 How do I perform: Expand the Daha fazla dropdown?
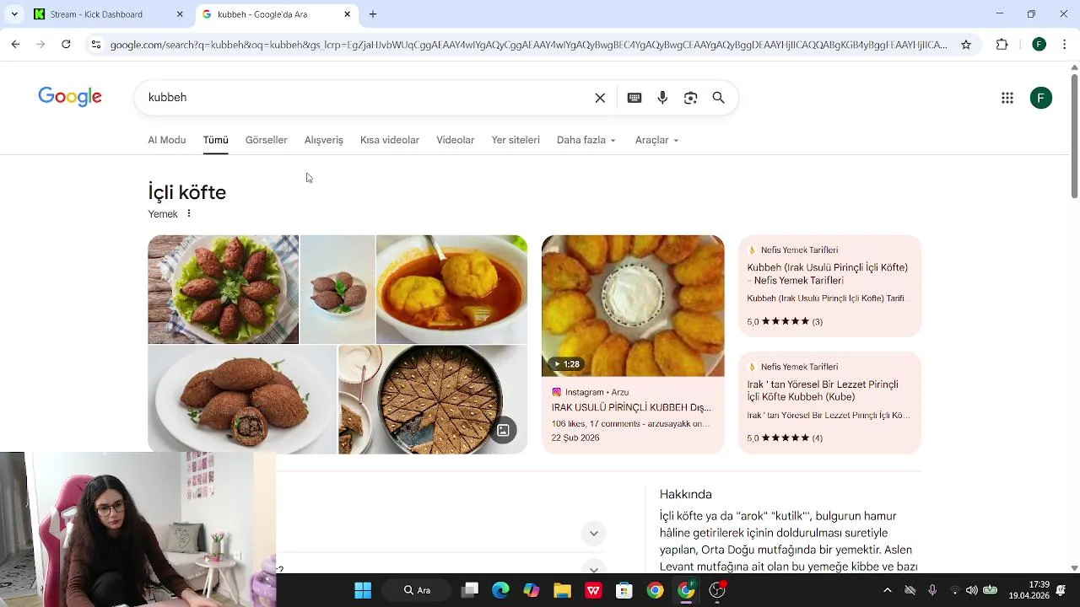click(x=586, y=140)
